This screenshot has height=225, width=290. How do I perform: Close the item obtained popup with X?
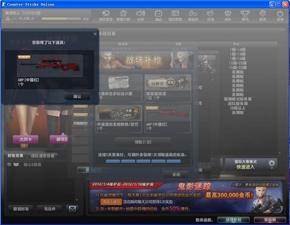(x=95, y=34)
